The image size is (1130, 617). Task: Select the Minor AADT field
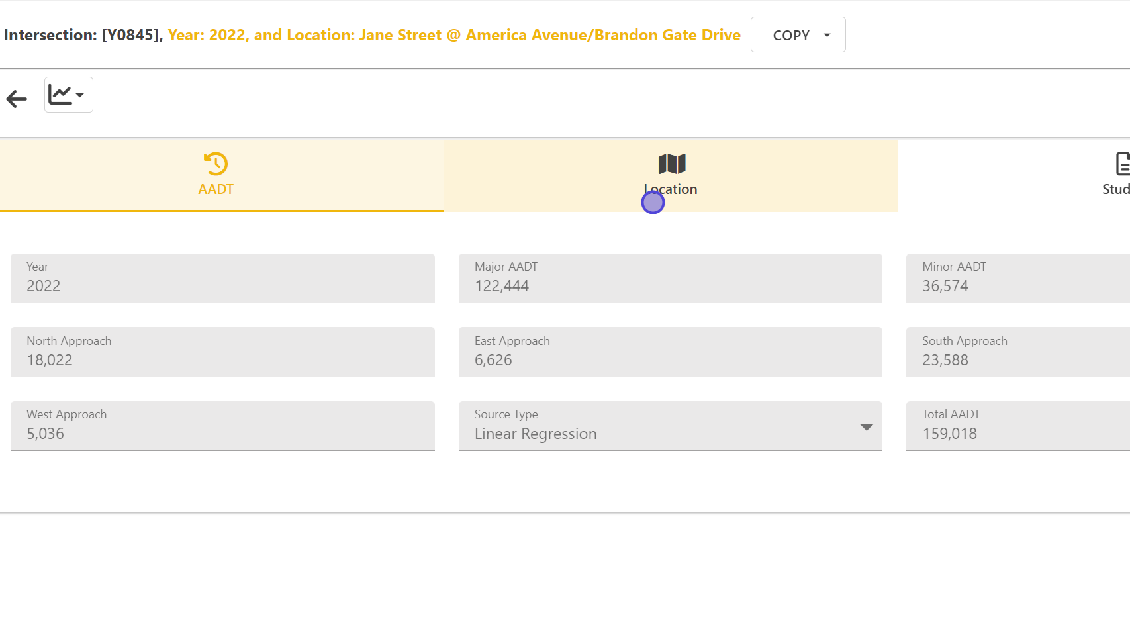(x=1017, y=279)
